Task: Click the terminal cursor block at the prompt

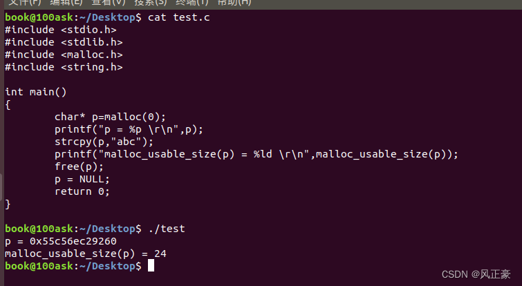Action: (x=151, y=265)
